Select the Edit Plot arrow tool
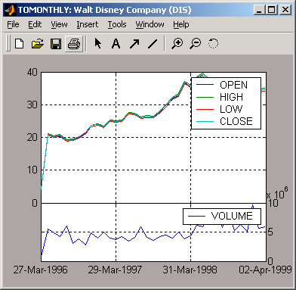Viewport: 296px width, 290px height. click(x=98, y=43)
